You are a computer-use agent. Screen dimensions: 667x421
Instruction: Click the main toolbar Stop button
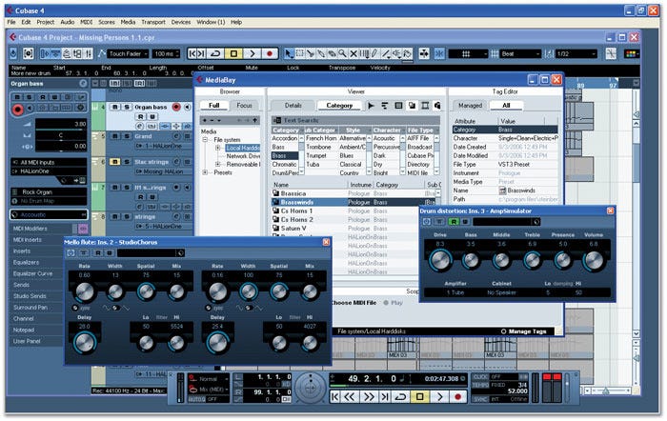point(233,53)
